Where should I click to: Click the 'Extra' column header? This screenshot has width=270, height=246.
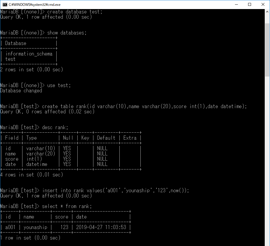[130, 138]
